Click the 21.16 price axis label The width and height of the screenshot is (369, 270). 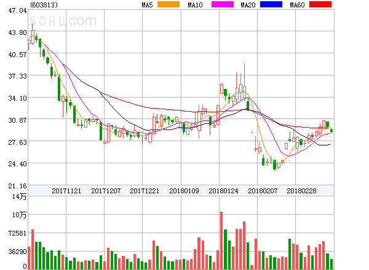coord(17,186)
